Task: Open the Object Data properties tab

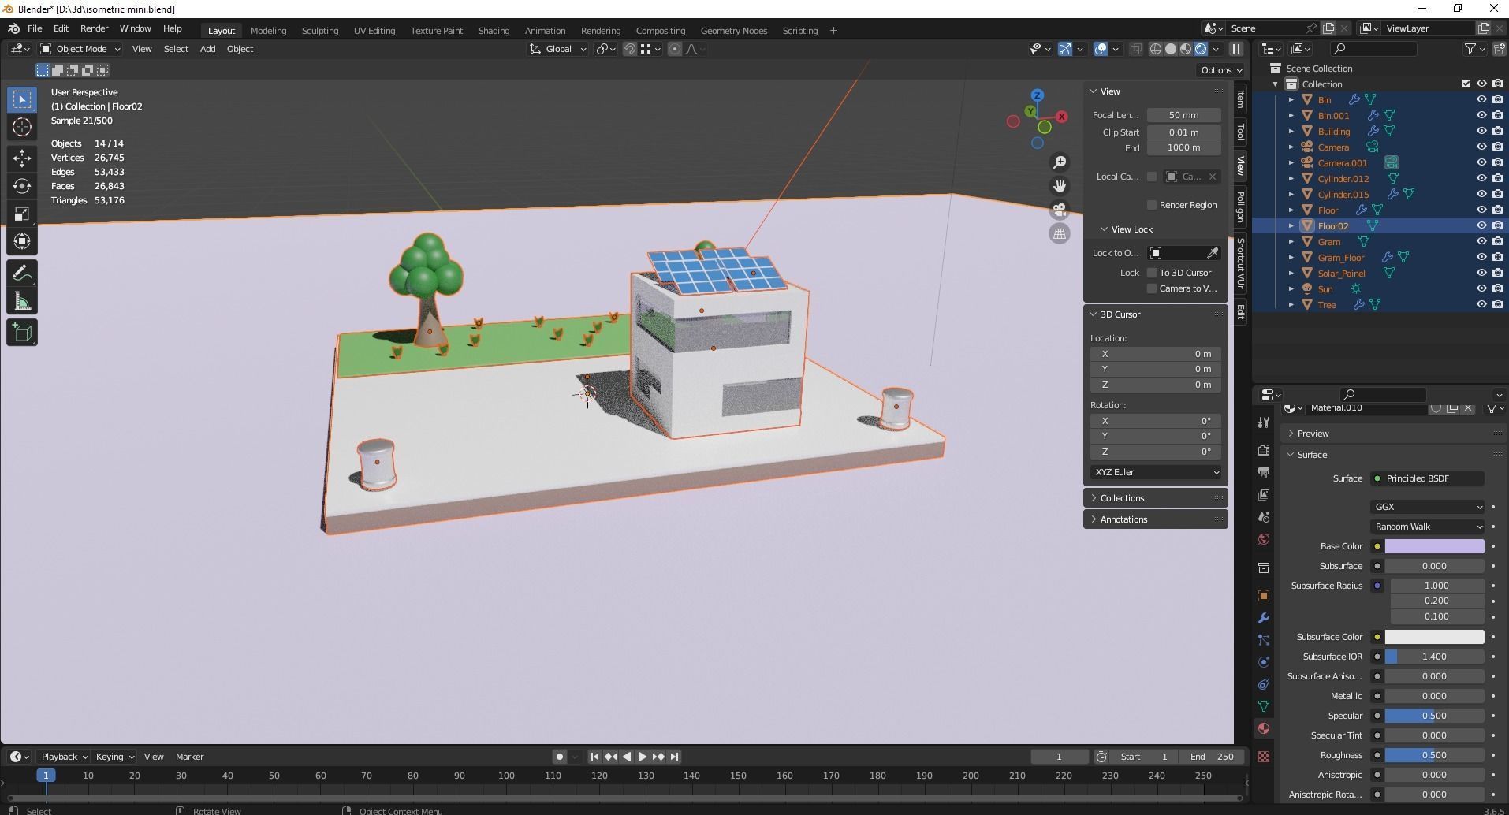Action: click(x=1264, y=706)
